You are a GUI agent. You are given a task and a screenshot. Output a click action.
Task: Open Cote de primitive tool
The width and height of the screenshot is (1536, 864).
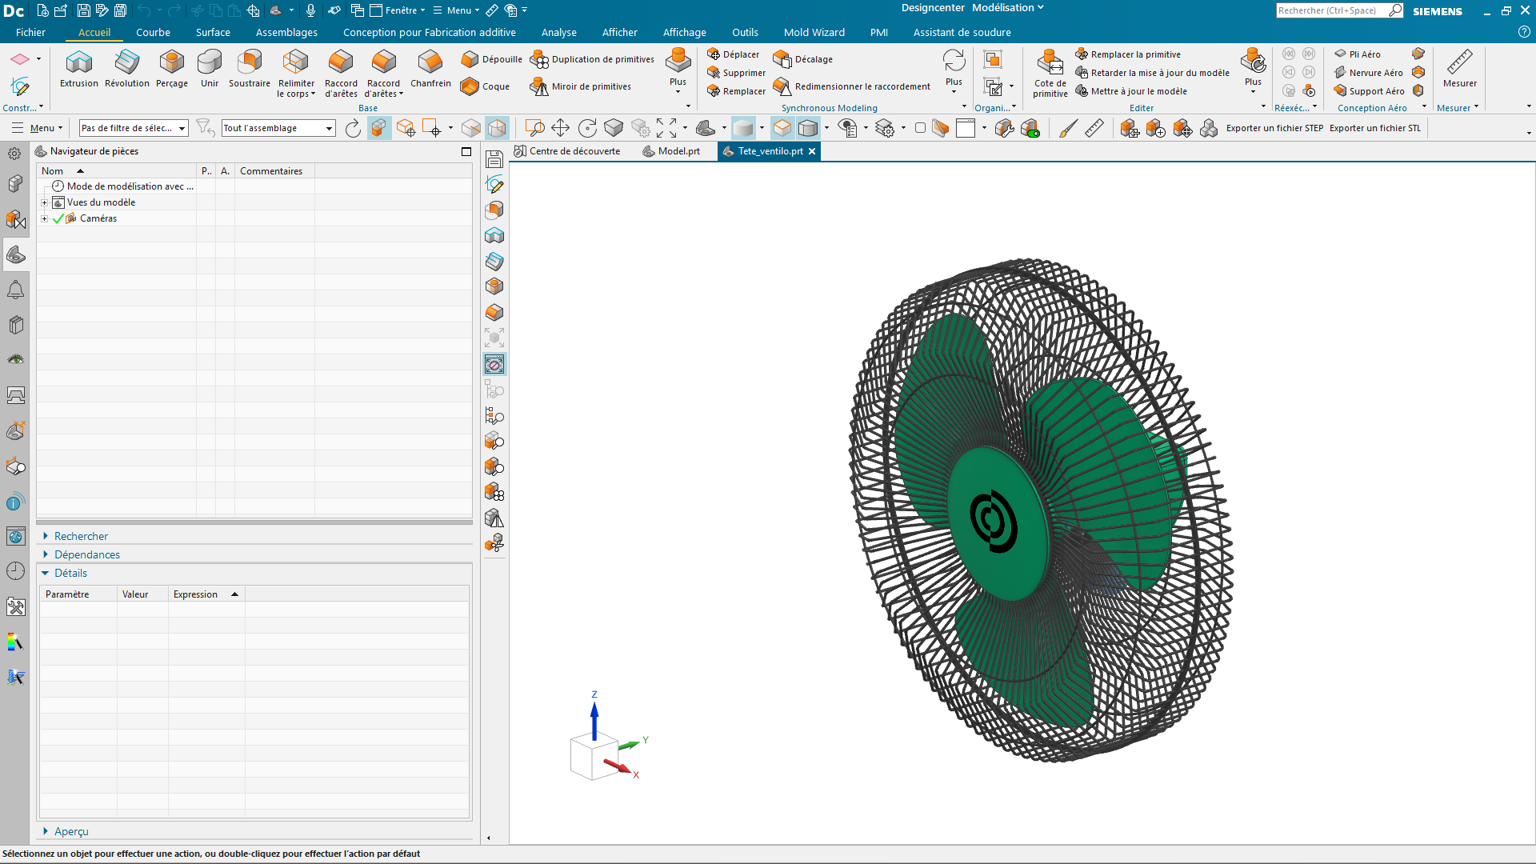1050,74
